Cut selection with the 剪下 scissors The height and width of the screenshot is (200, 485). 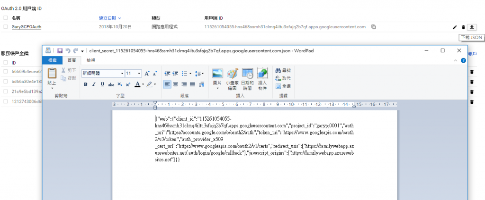tap(68, 71)
